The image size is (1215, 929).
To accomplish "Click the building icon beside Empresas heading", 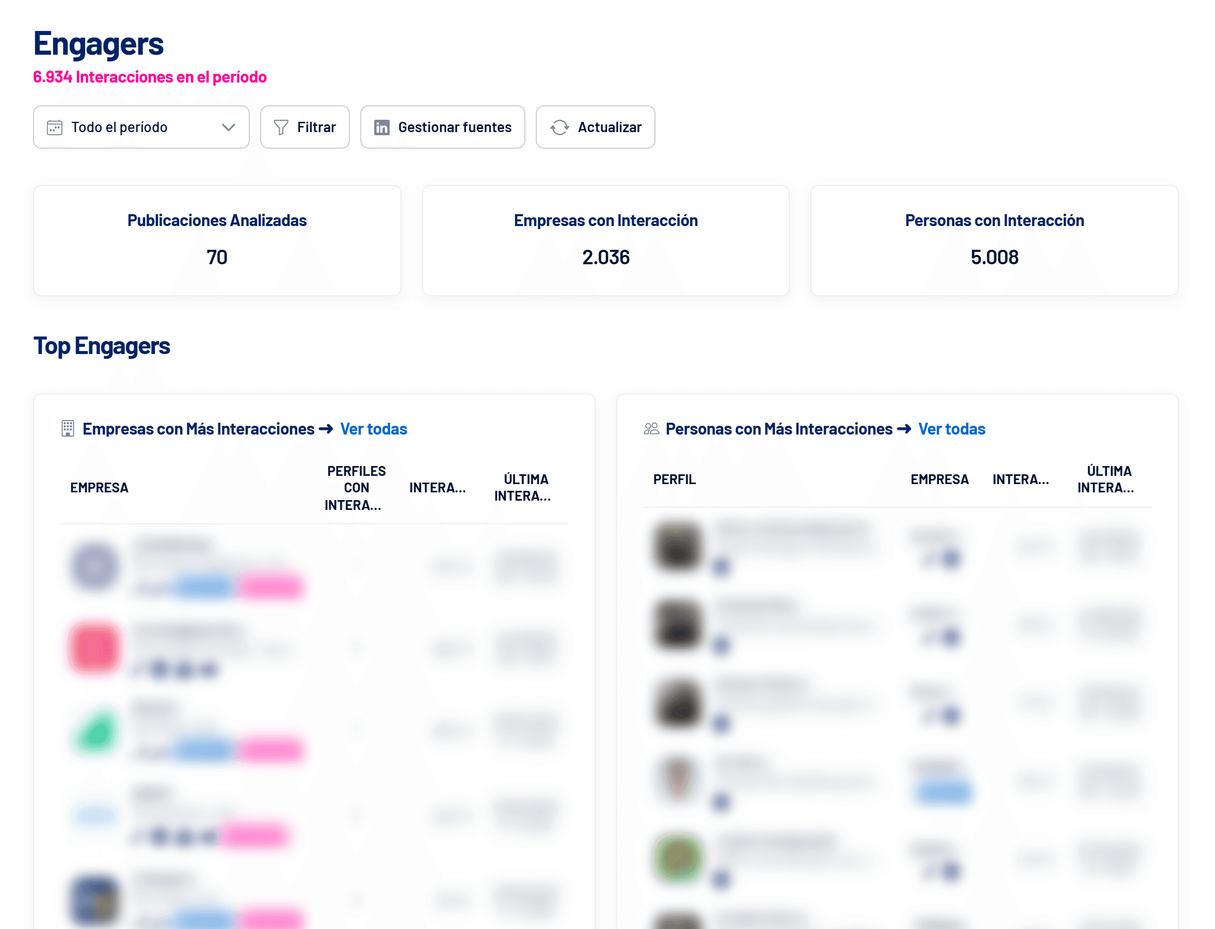I will (x=68, y=428).
